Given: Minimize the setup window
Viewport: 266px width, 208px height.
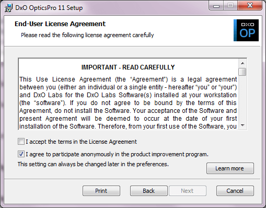Looking at the screenshot, I should tap(216, 6).
